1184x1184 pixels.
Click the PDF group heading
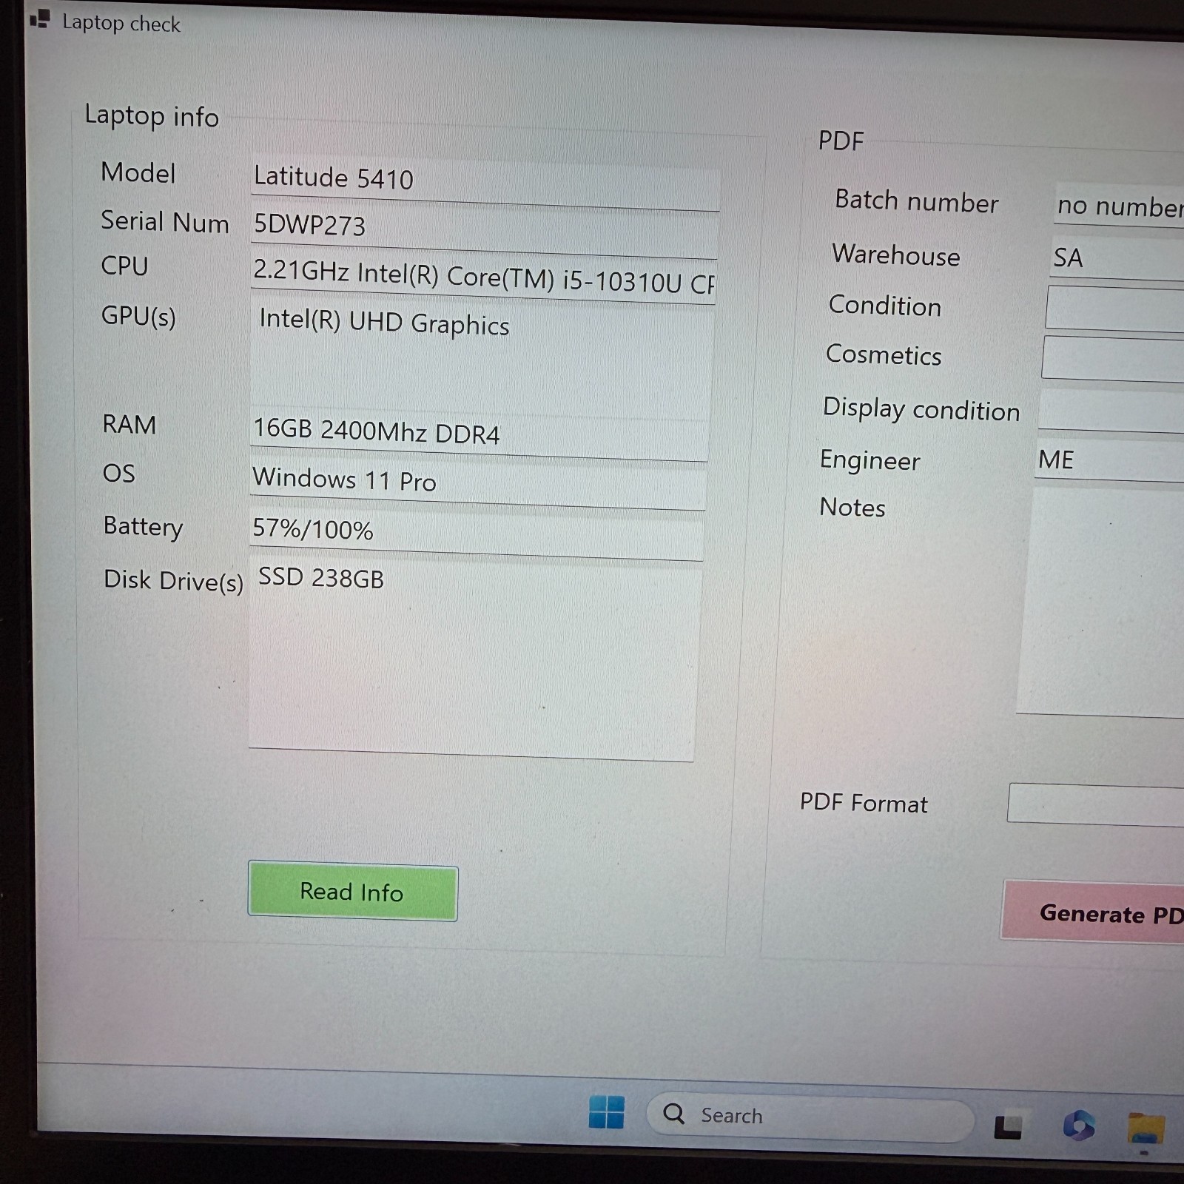pos(841,141)
